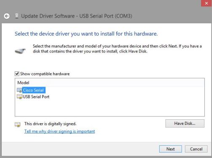This screenshot has height=158, width=212.
Task: Select the USB Serial Port model
Action: [x=36, y=97]
